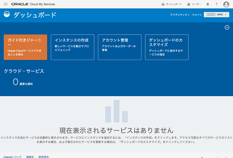Open the ダッシュボードのカスタマイズ tile
The image size is (233, 158).
tap(167, 47)
